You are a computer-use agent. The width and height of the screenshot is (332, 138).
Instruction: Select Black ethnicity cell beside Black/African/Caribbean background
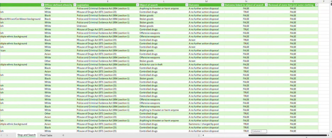pyautogui.click(x=60, y=19)
